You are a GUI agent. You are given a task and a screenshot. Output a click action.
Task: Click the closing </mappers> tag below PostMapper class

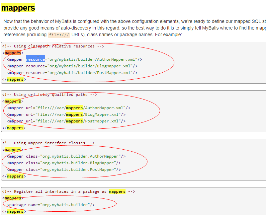point(14,176)
